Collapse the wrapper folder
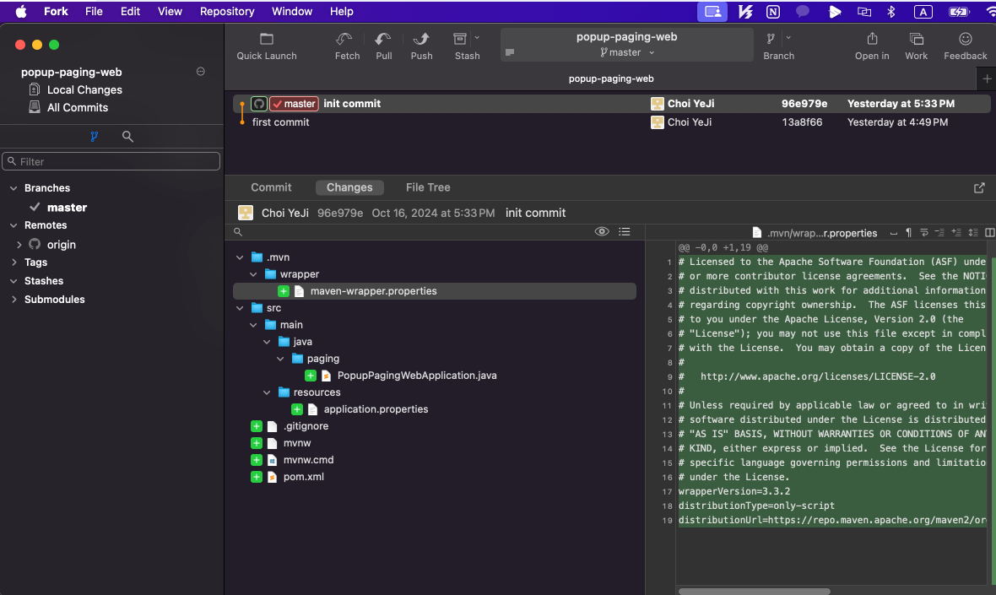996x595 pixels. coord(253,274)
